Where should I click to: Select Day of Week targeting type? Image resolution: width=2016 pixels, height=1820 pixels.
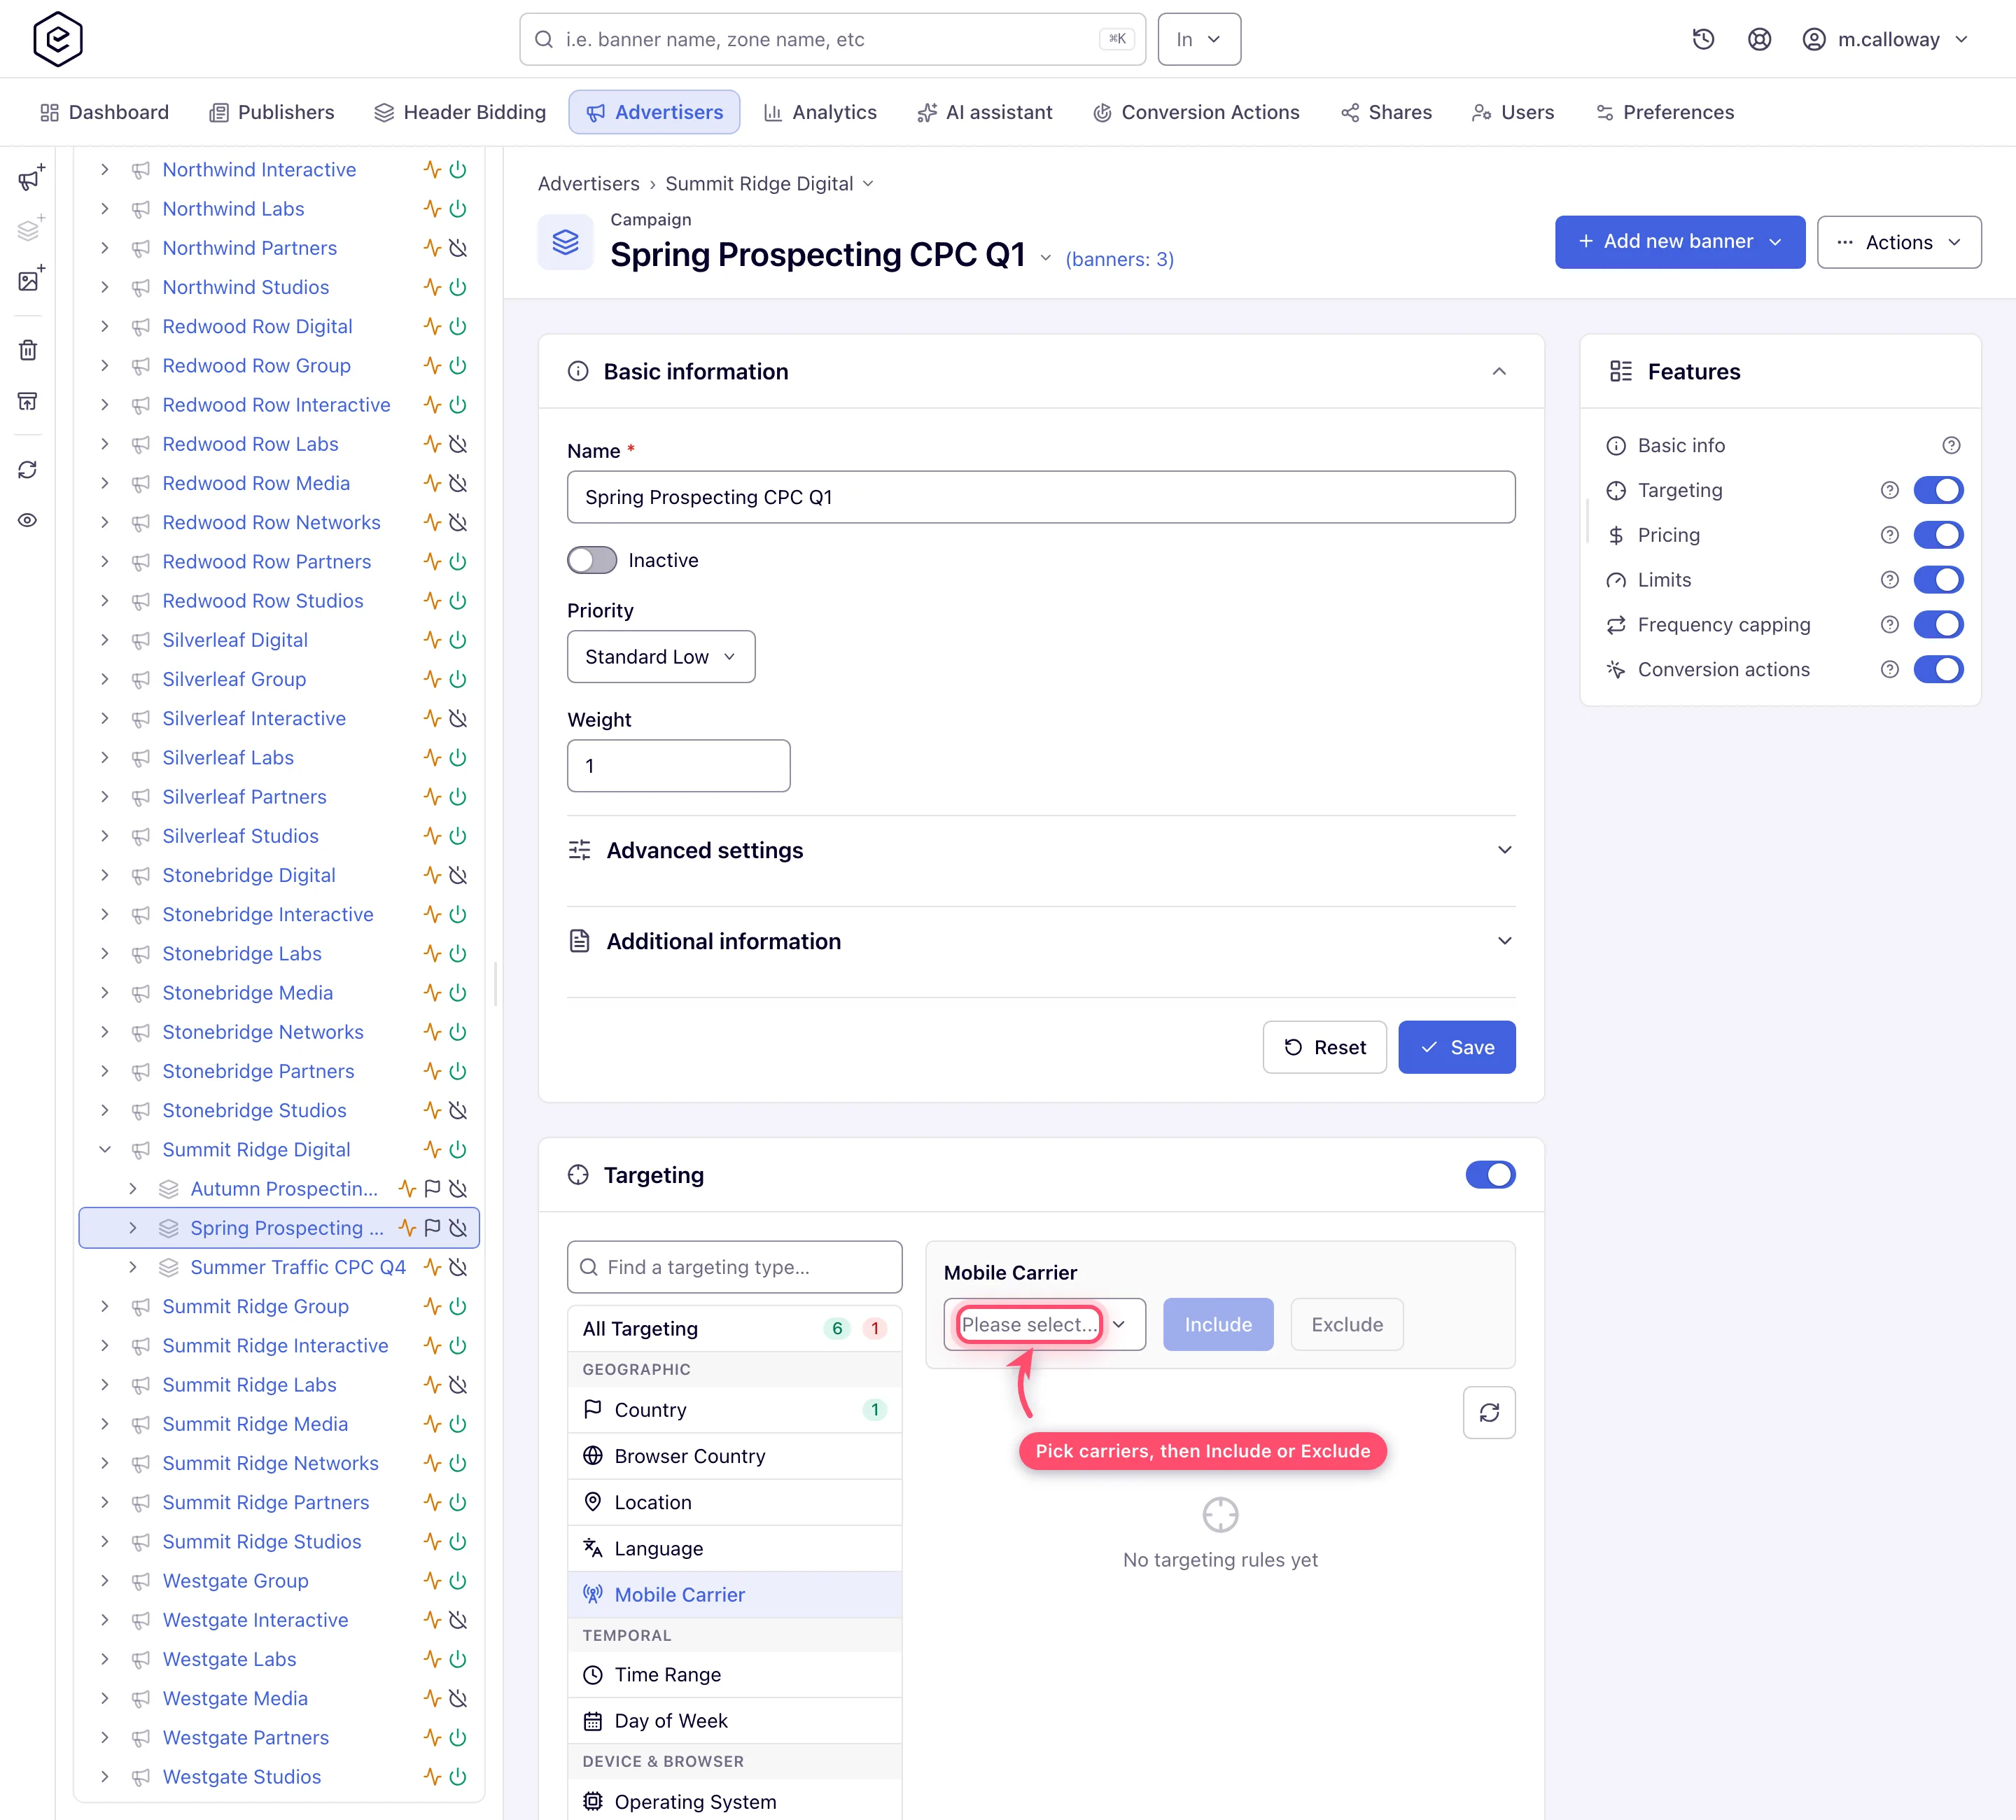pyautogui.click(x=734, y=1721)
